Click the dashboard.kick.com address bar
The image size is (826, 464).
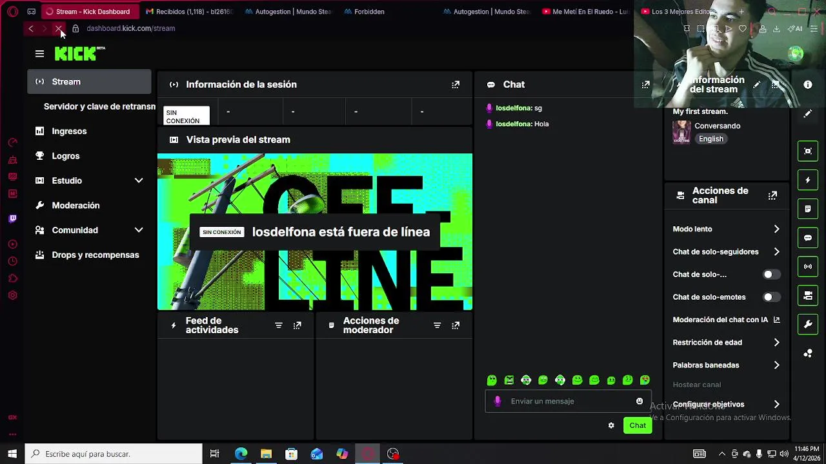coord(130,28)
